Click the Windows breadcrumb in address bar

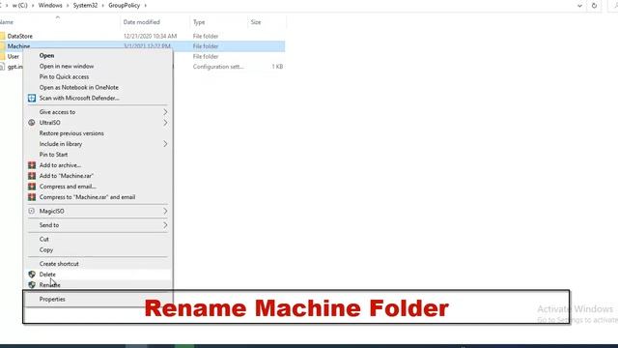(50, 6)
